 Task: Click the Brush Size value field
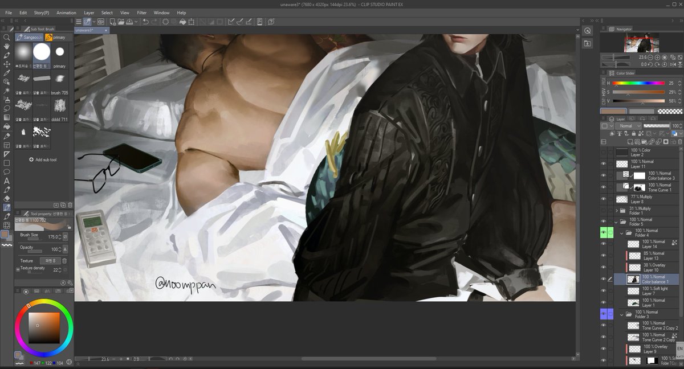[52, 236]
